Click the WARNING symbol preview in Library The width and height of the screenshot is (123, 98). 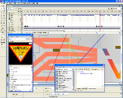point(21,53)
